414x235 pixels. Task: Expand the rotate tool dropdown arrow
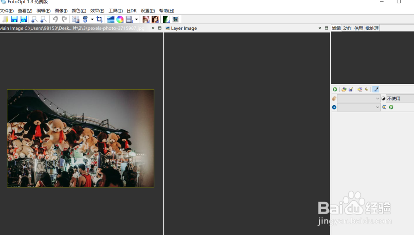click(x=92, y=19)
